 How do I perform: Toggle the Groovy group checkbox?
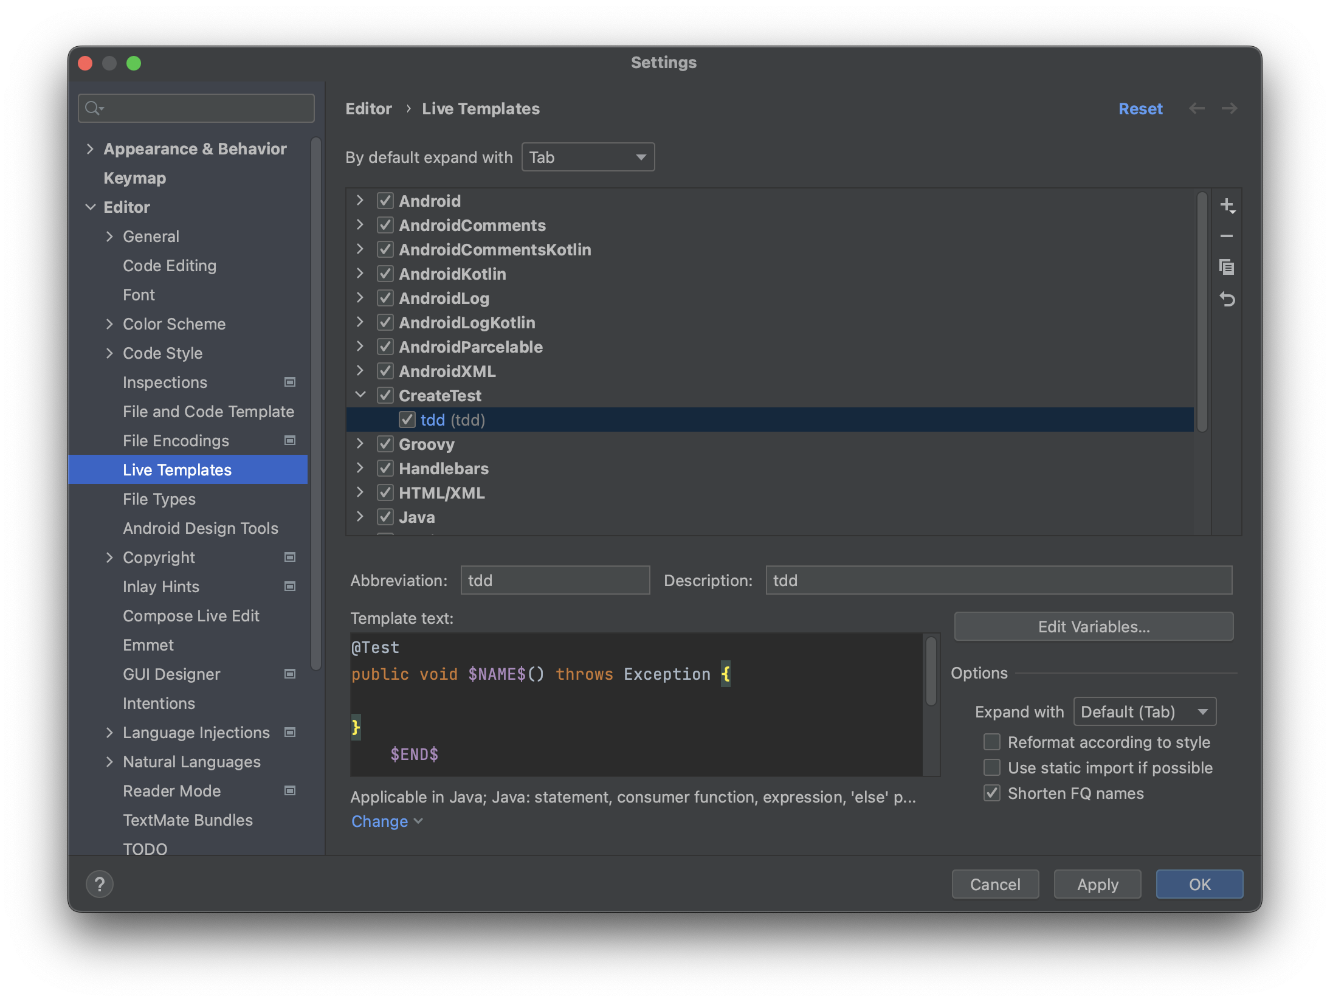click(385, 444)
